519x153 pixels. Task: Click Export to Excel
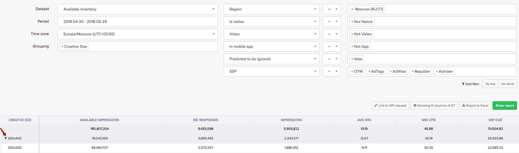tap(475, 105)
